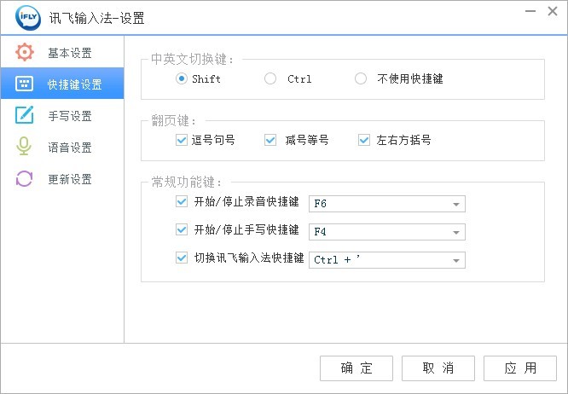Toggle the 逗号句号 checkbox
Viewport: 568px width, 394px height.
pyautogui.click(x=181, y=139)
